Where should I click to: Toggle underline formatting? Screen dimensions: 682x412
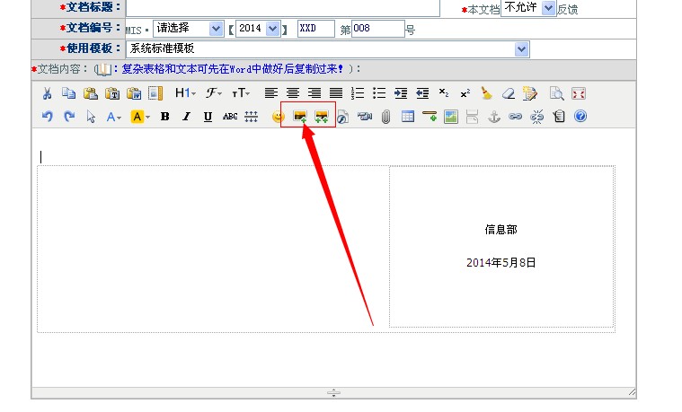208,116
